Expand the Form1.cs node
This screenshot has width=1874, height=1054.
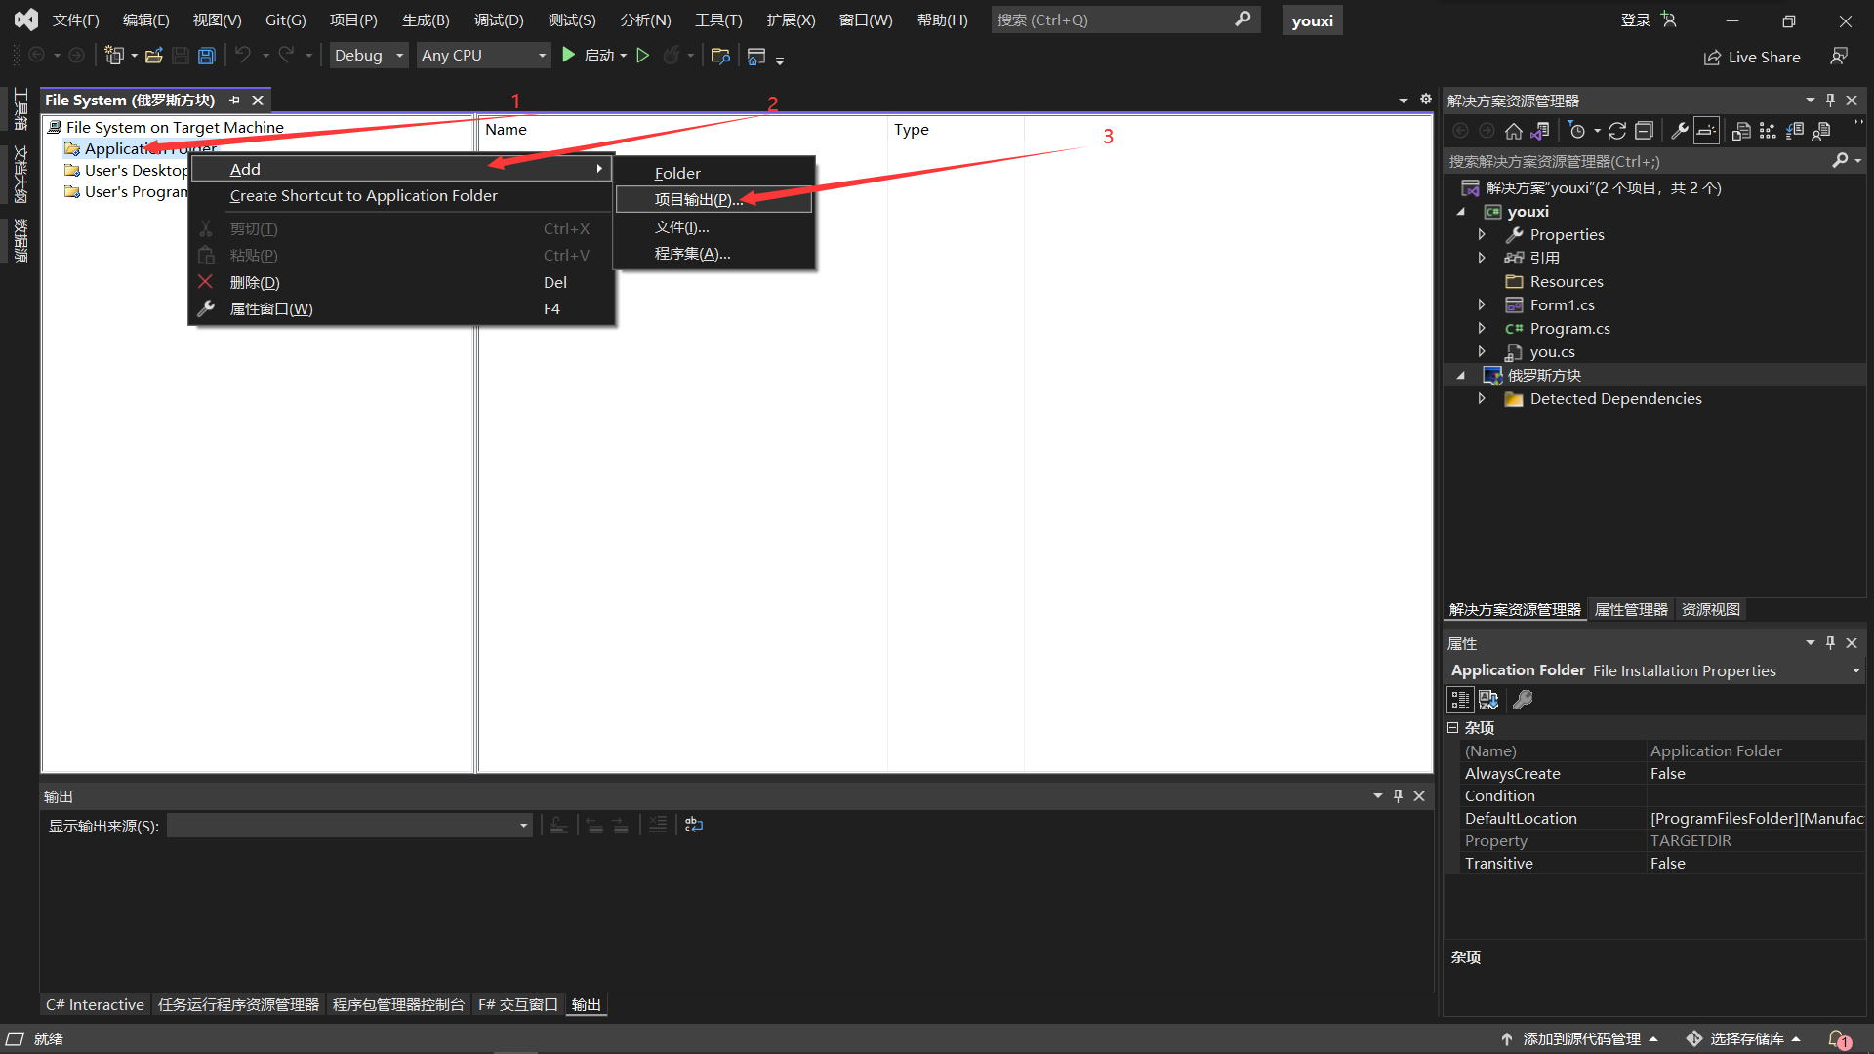(1482, 304)
